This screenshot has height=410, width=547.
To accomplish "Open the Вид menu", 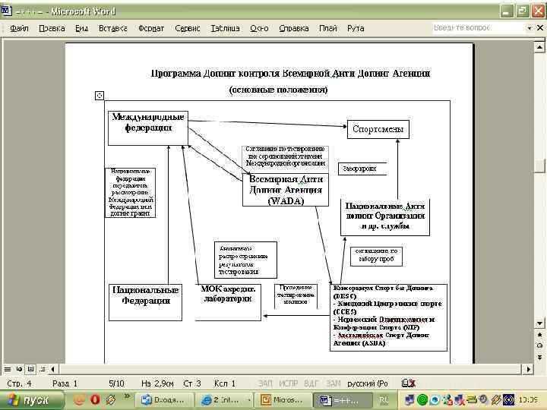I will (81, 28).
